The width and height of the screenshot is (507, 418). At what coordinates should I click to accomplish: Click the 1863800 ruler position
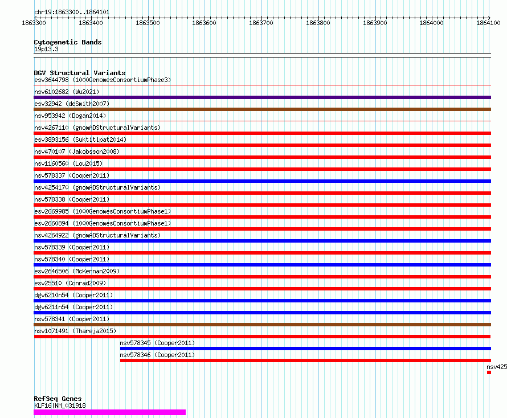coord(318,23)
